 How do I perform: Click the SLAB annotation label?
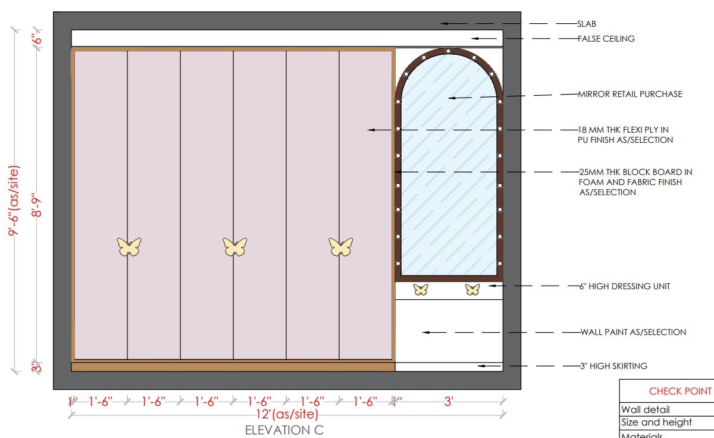(587, 24)
